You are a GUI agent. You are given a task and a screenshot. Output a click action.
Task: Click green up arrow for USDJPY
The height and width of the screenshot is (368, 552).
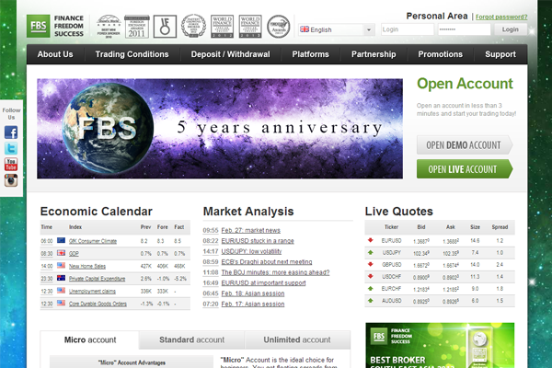pos(371,252)
